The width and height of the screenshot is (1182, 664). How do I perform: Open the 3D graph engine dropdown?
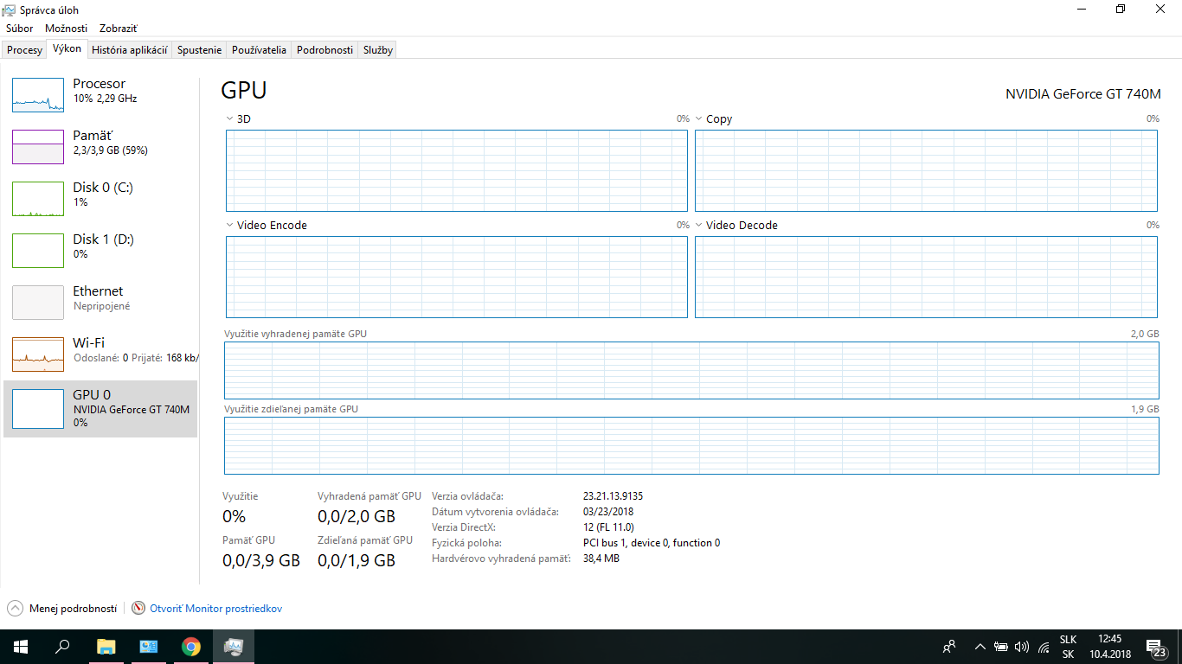click(x=229, y=119)
